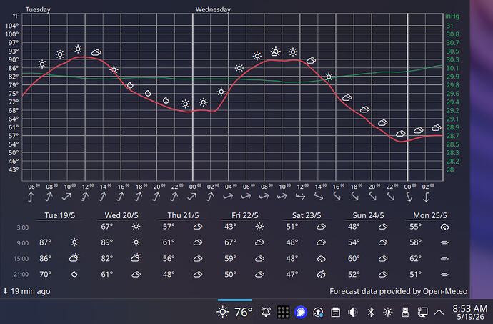
Task: Click the weather widget sun icon in the panel
Action: tap(223, 312)
